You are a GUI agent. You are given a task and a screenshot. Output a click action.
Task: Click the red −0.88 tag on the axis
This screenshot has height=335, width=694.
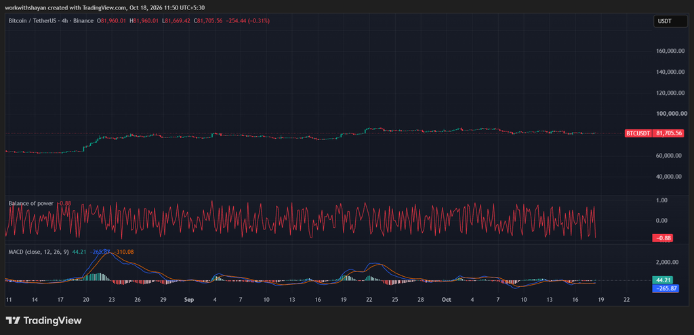click(664, 239)
